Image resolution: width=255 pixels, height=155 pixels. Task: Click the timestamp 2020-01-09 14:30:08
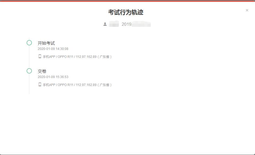tap(53, 49)
